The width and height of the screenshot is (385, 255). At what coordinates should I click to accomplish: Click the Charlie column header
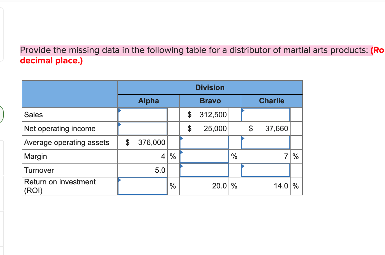click(271, 101)
